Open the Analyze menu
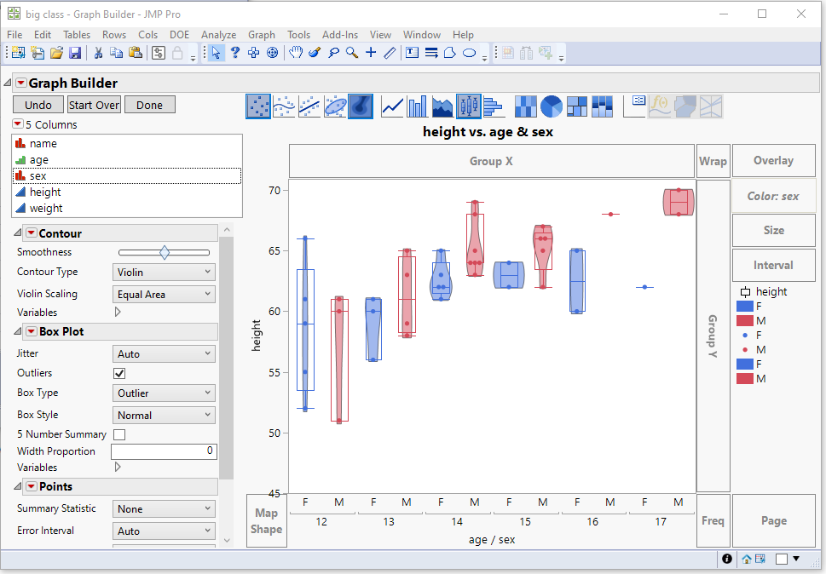This screenshot has width=826, height=574. click(x=218, y=35)
